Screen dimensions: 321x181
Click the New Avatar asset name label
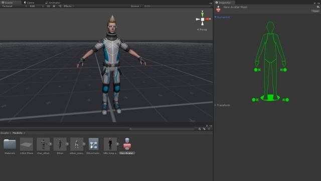(127, 153)
